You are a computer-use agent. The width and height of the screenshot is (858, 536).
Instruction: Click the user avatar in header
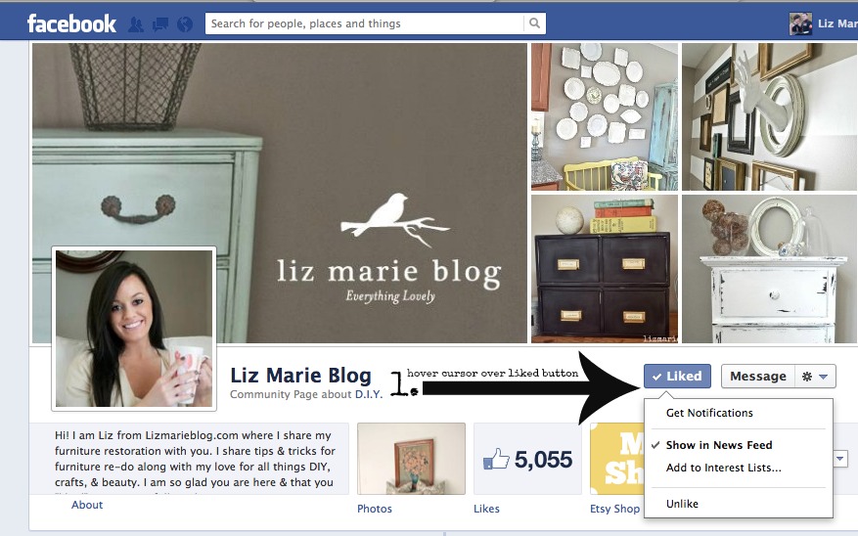[800, 24]
